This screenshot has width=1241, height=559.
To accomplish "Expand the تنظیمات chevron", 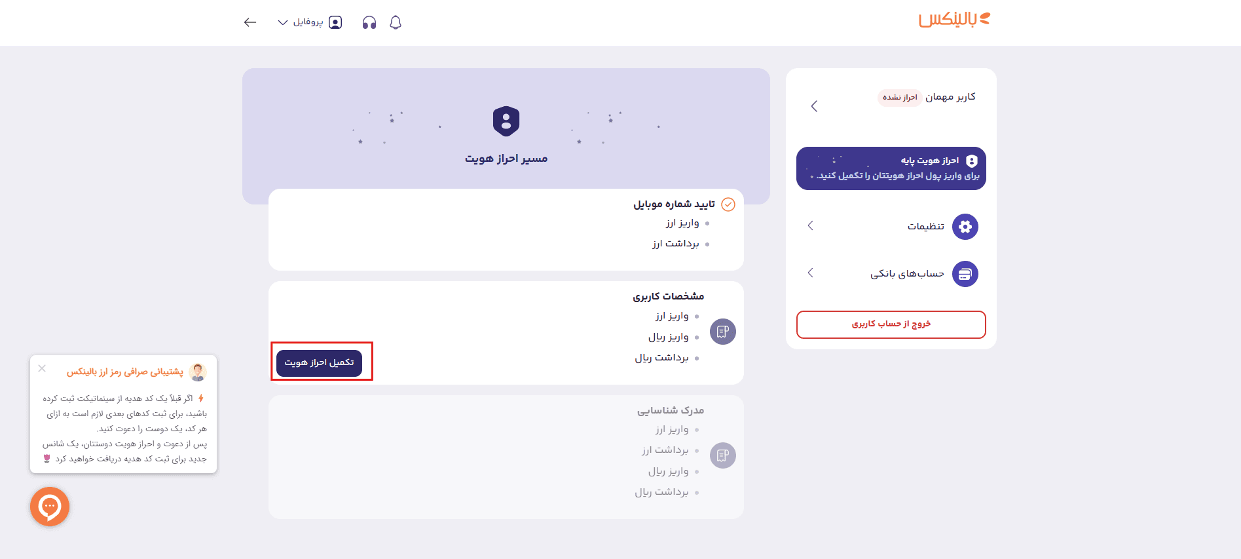I will click(x=810, y=226).
